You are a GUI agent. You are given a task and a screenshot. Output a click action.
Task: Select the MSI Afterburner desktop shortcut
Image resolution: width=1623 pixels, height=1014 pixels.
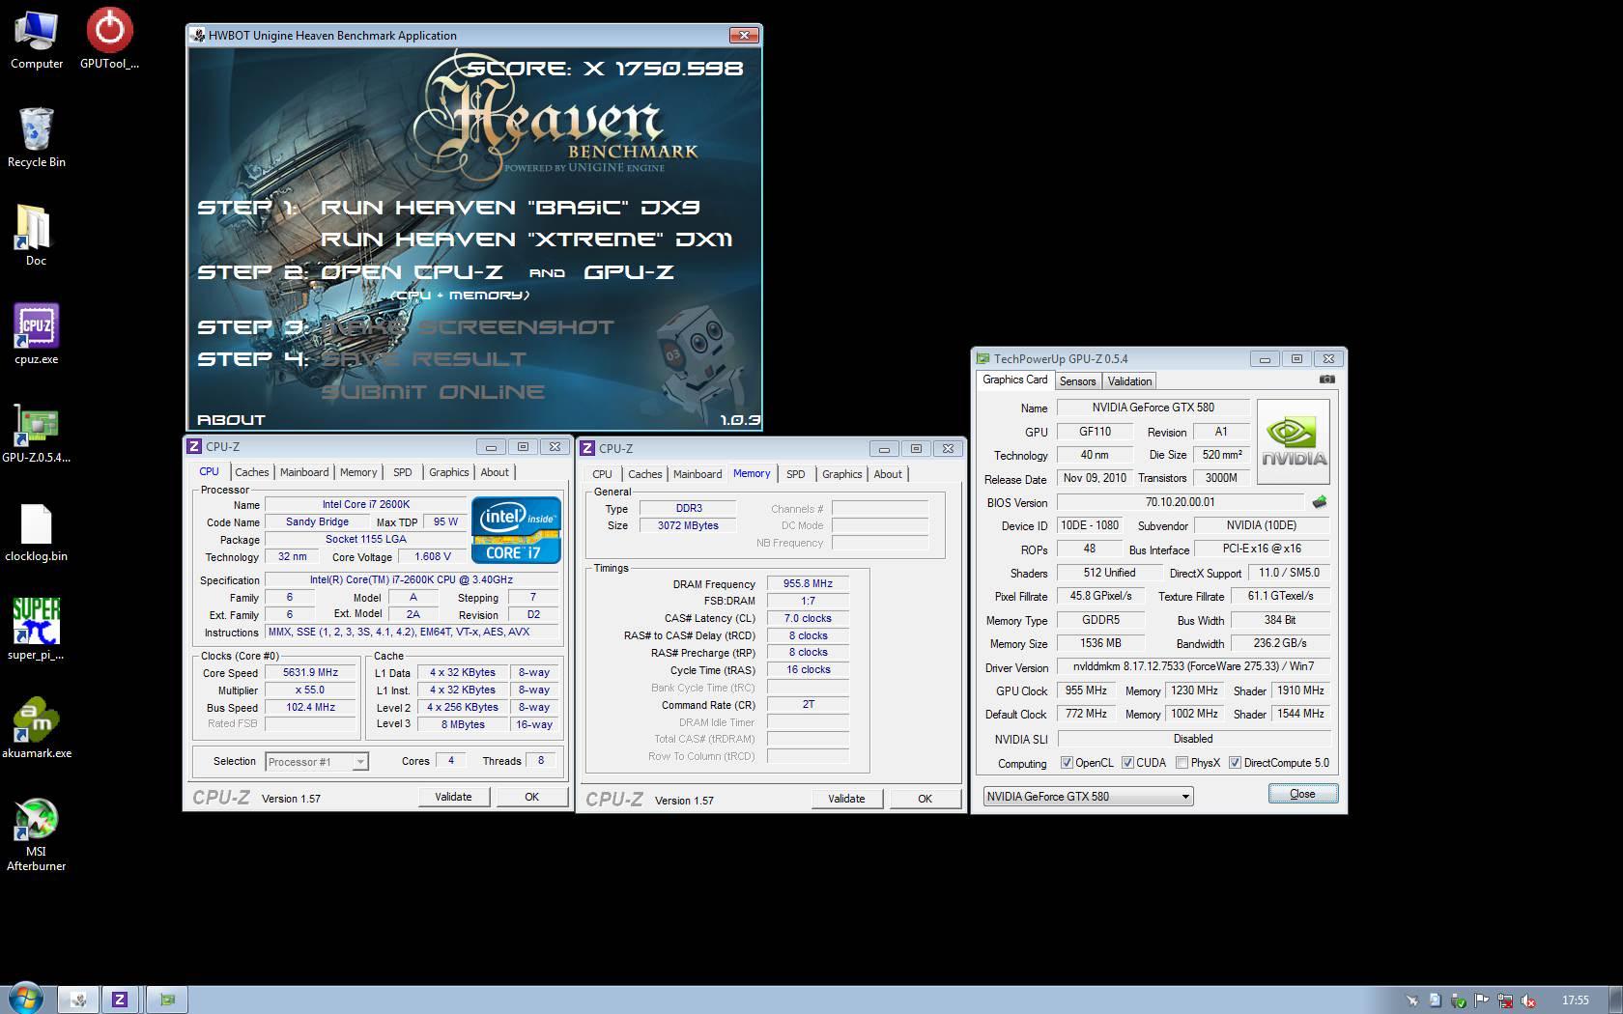pyautogui.click(x=37, y=835)
